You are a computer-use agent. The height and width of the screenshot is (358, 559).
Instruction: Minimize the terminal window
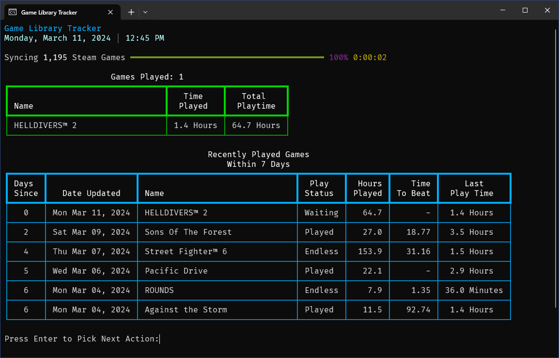click(x=503, y=10)
